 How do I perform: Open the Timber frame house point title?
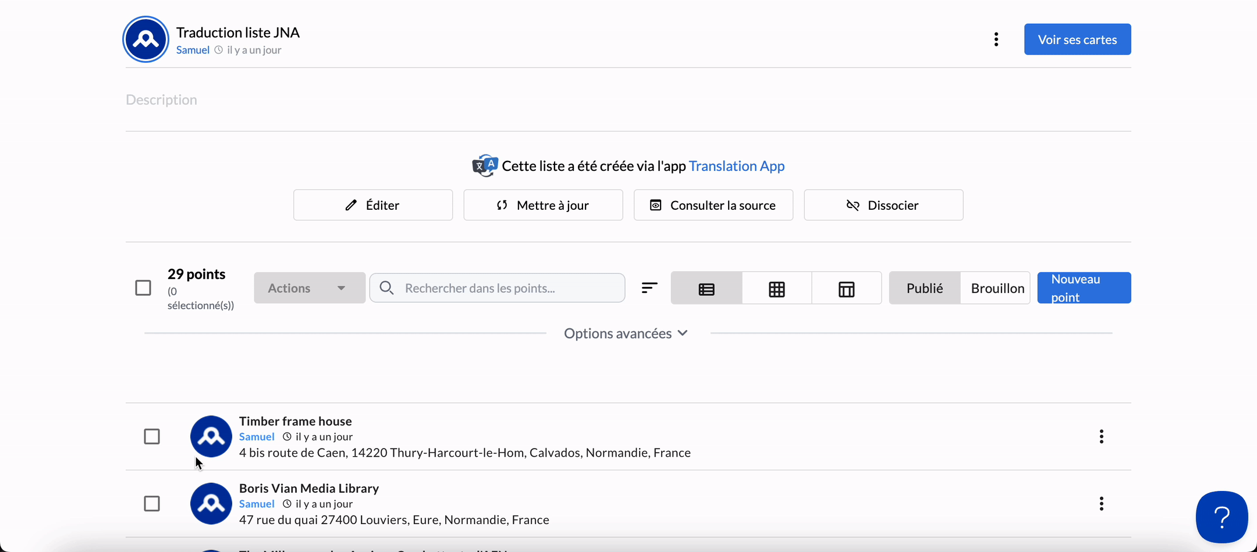tap(296, 421)
